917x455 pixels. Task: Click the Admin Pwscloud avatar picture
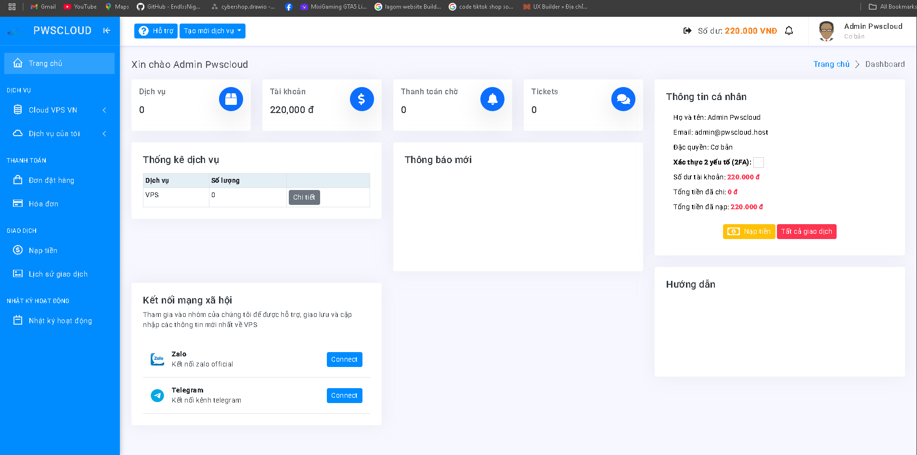click(x=826, y=30)
